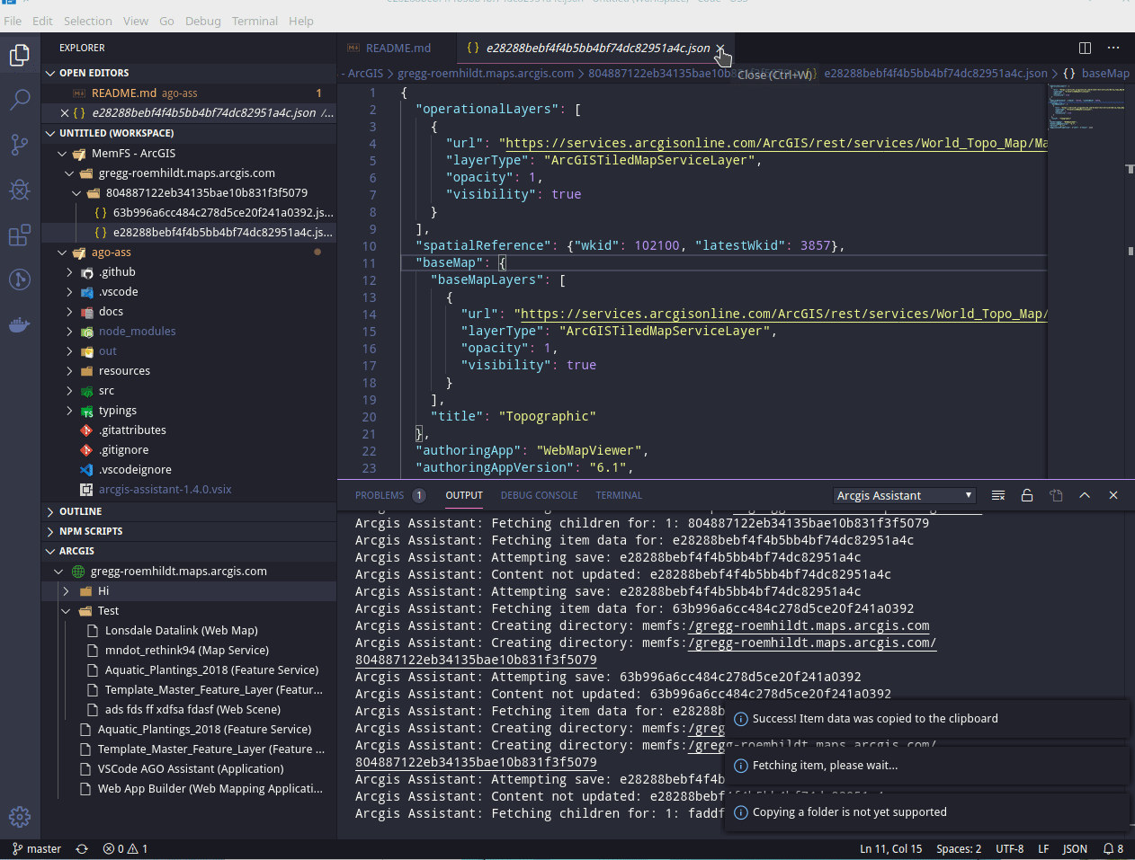Change Spaces: 2 indentation setting

click(959, 848)
